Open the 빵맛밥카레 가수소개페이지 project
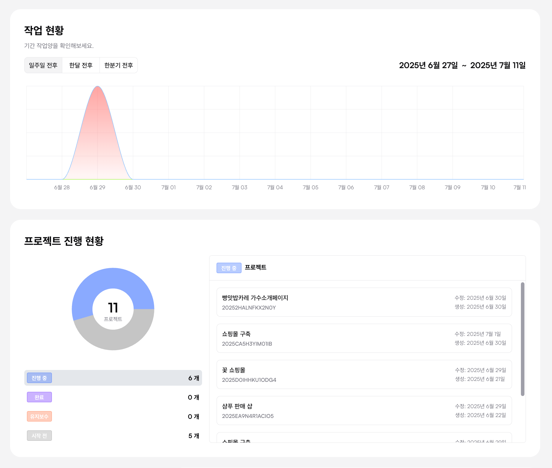Image resolution: width=552 pixels, height=468 pixels. pyautogui.click(x=364, y=302)
